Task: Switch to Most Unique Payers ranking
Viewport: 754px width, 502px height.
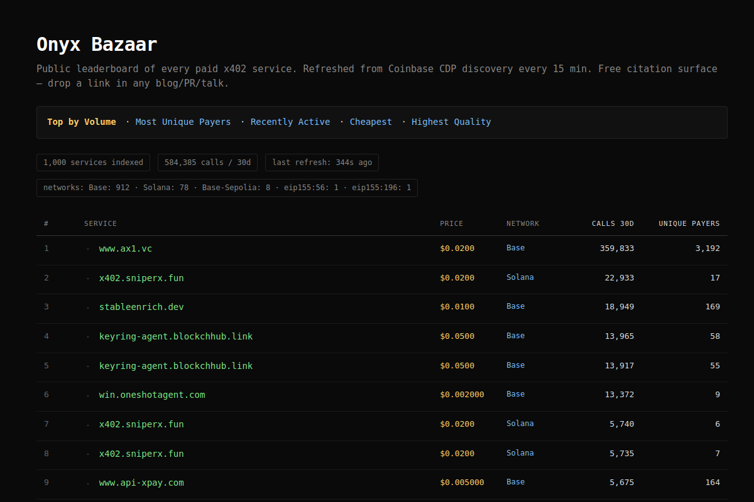Action: [x=183, y=122]
